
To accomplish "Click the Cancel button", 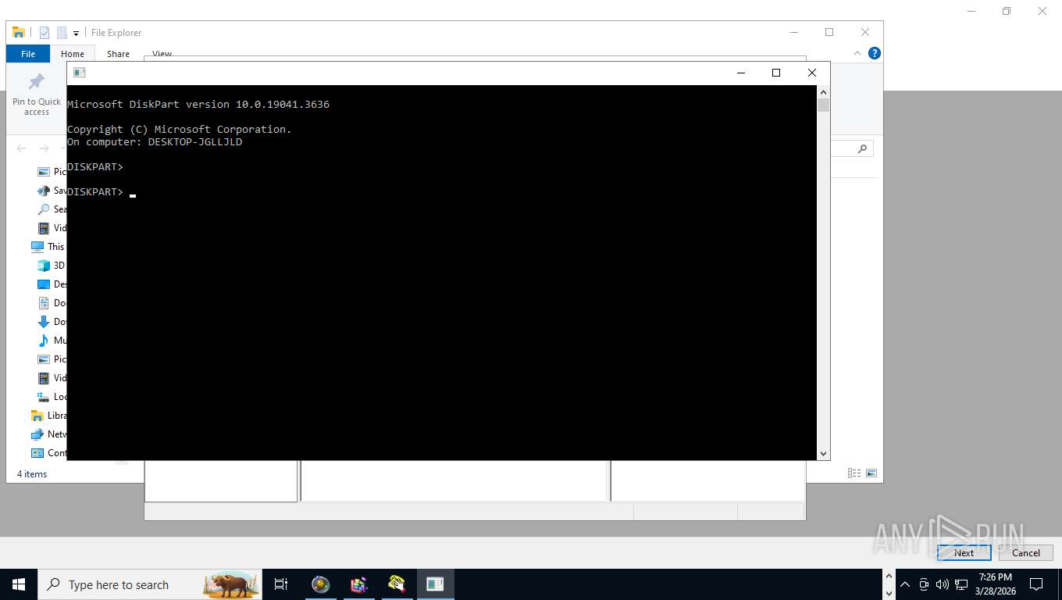I will pyautogui.click(x=1026, y=552).
